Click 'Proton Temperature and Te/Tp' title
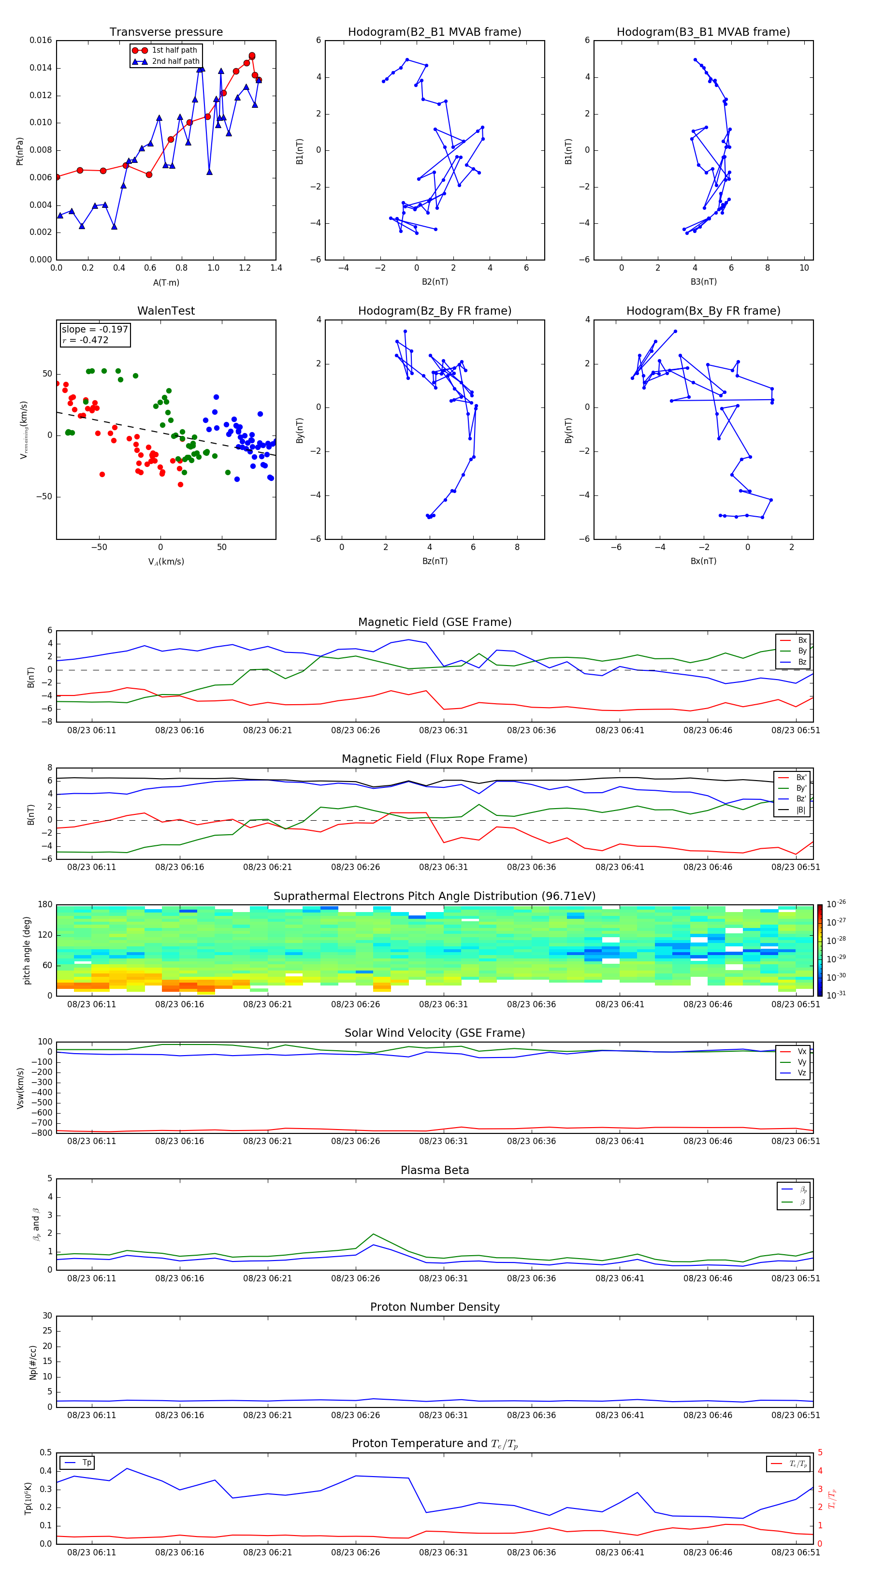Viewport: 870px width, 1595px height. click(x=435, y=1443)
